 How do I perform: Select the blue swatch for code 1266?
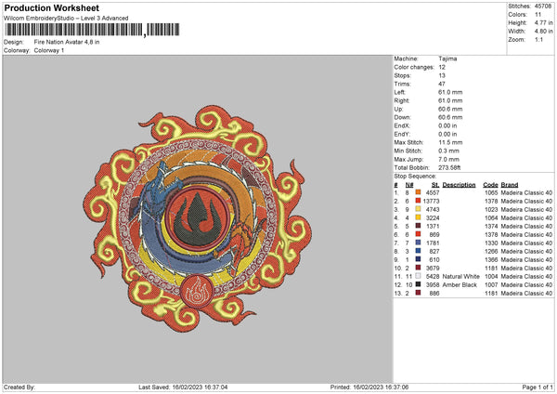[x=418, y=251]
